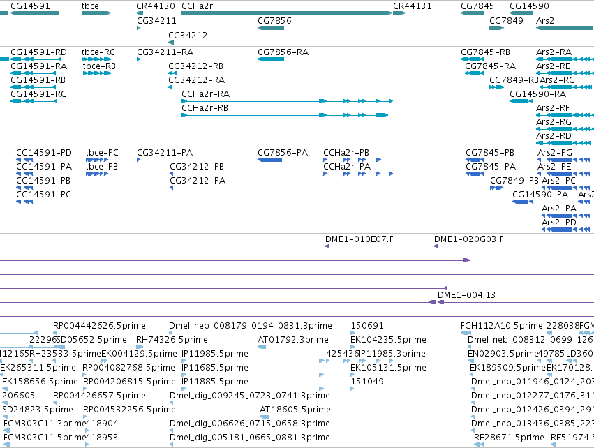Screen dimensions: 594x448
Task: Select the tbce gene label
Action: click(x=90, y=6)
